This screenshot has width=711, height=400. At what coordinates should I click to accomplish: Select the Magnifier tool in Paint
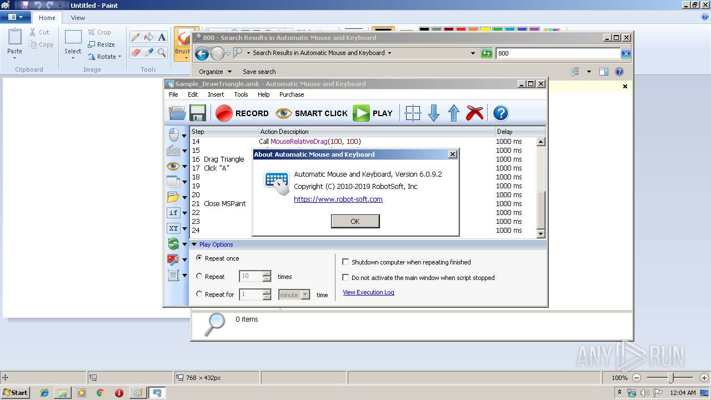click(162, 53)
